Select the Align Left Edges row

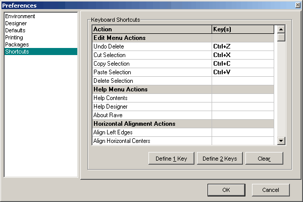click(x=151, y=132)
